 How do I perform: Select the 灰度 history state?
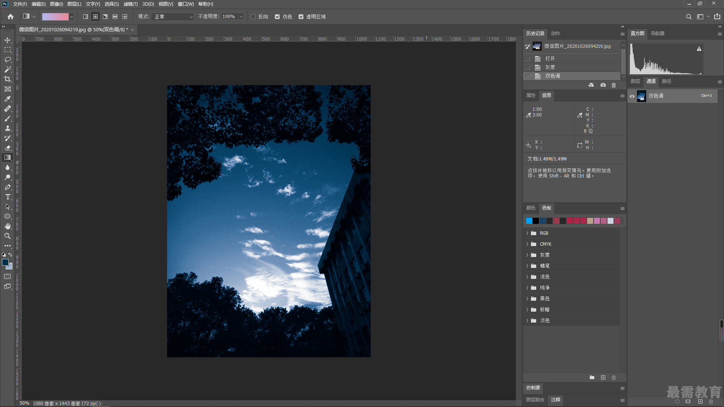[x=572, y=67]
